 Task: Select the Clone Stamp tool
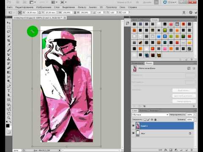pyautogui.click(x=8, y=59)
